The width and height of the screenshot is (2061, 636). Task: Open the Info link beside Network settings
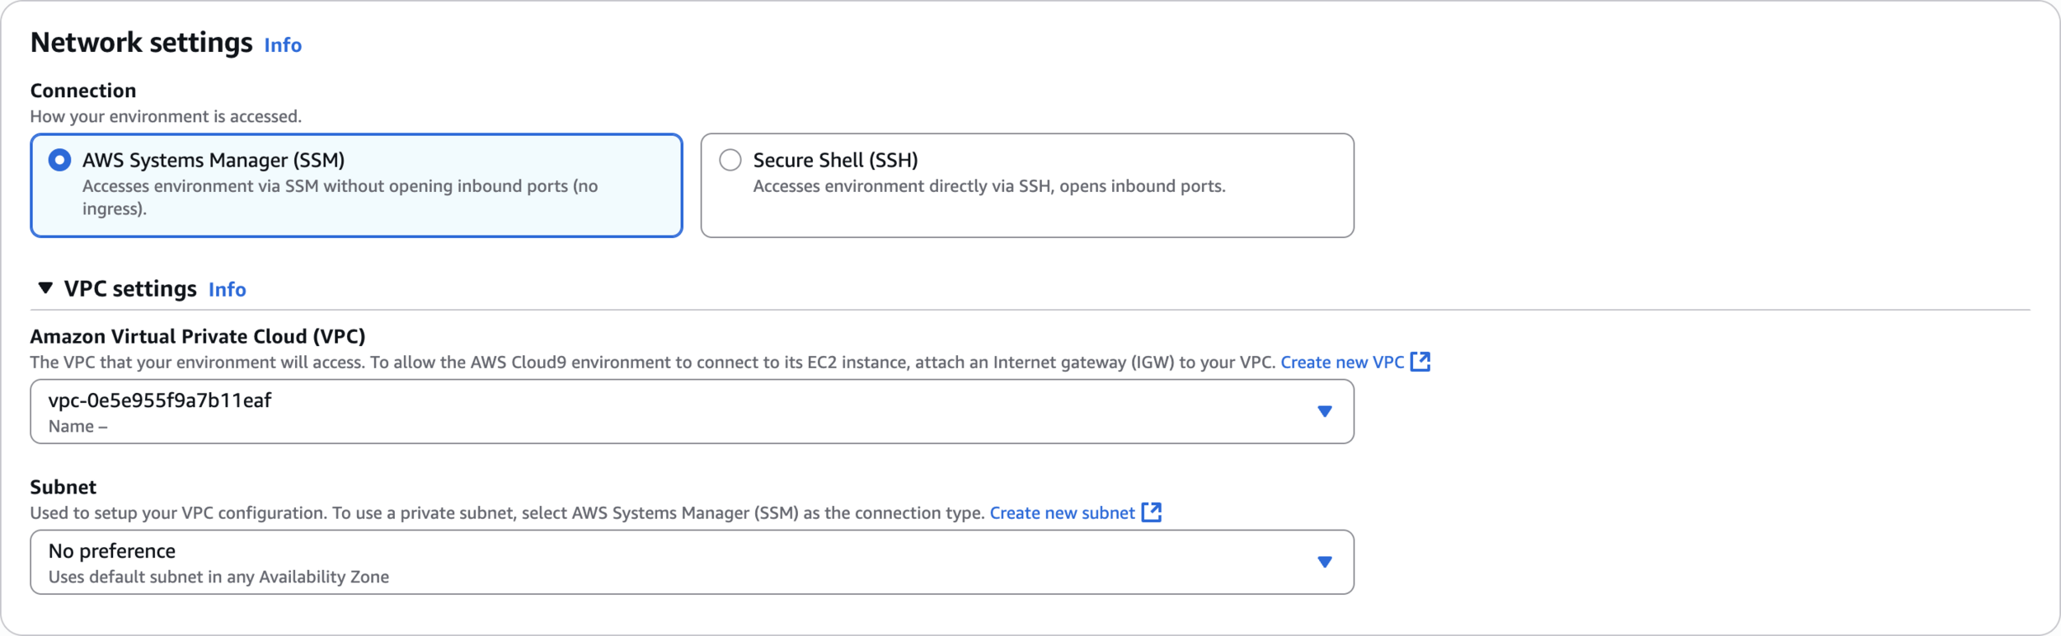point(283,45)
